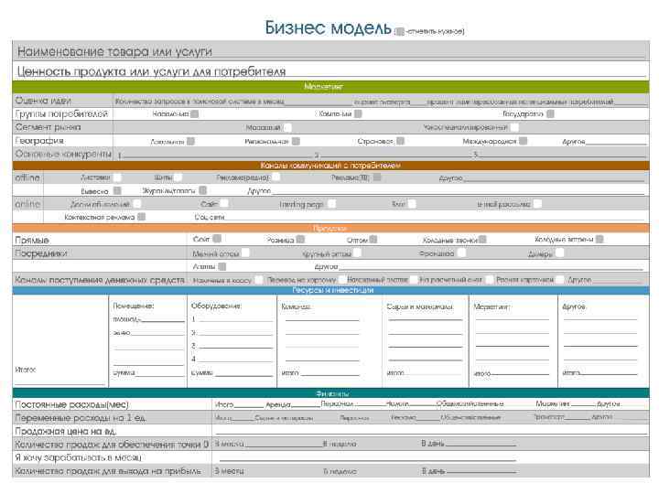This screenshot has width=659, height=494.
Task: Check the Страновая geography box
Action: pos(400,141)
